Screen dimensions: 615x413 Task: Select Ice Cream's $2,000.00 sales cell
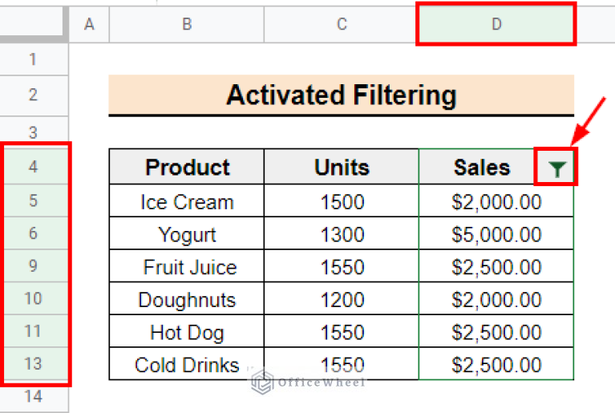pos(496,200)
